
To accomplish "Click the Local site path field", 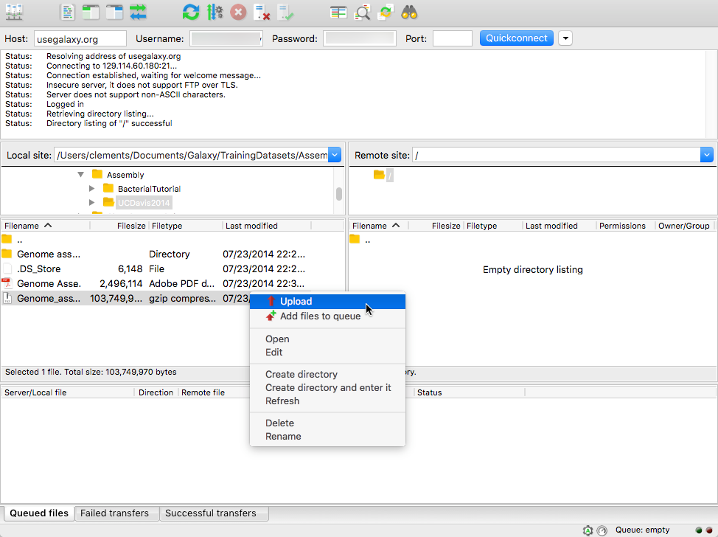I will (x=192, y=155).
